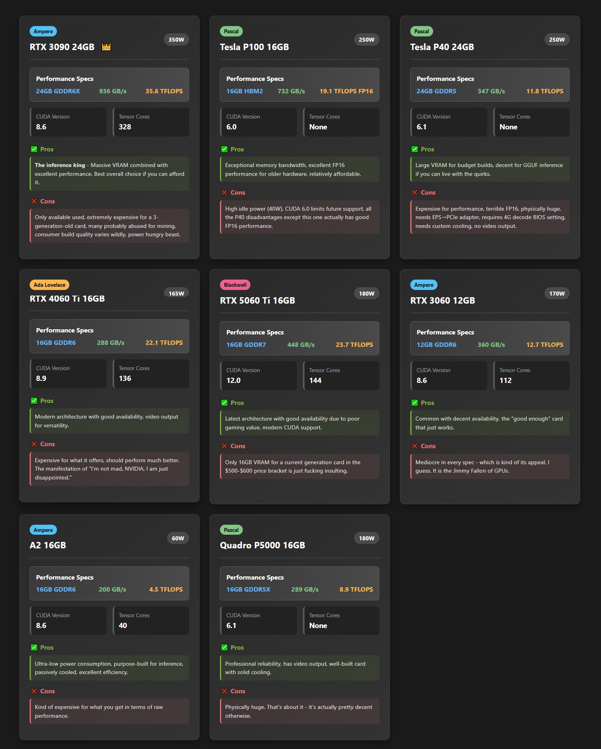Screen dimensions: 601x749
Task: Click the Cons X icon on the RTX 3060 card
Action: (x=415, y=446)
